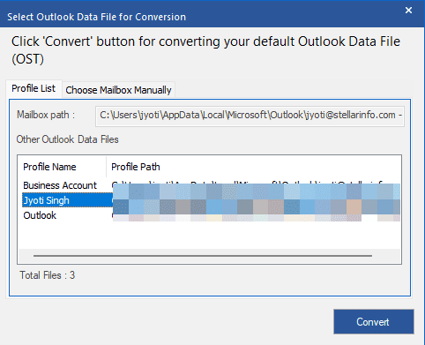Select the Business Account profile row
This screenshot has height=345, width=425.
(209, 185)
